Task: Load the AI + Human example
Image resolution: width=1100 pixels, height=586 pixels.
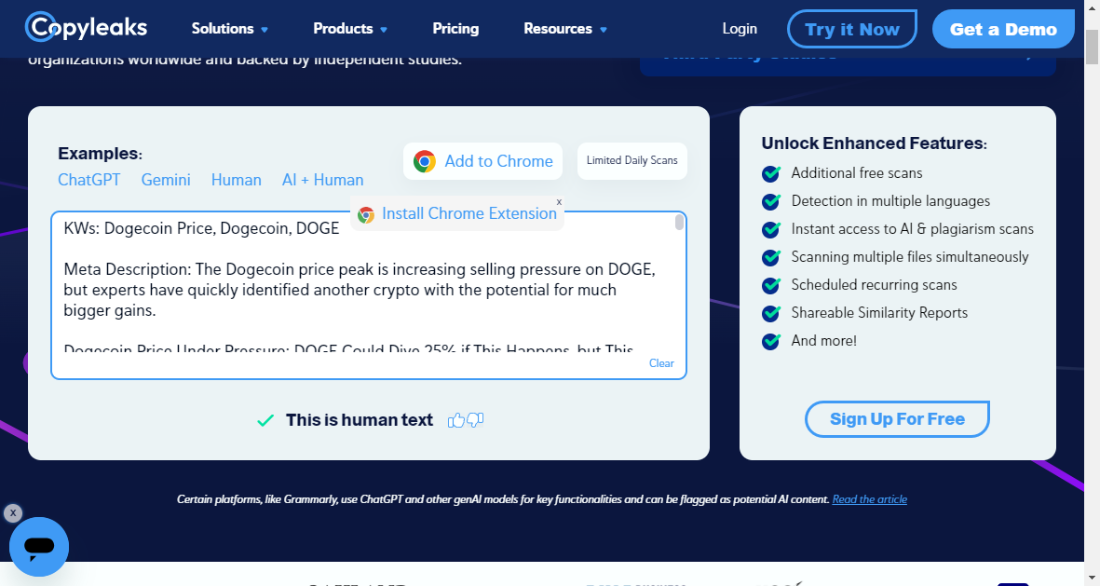Action: click(322, 180)
